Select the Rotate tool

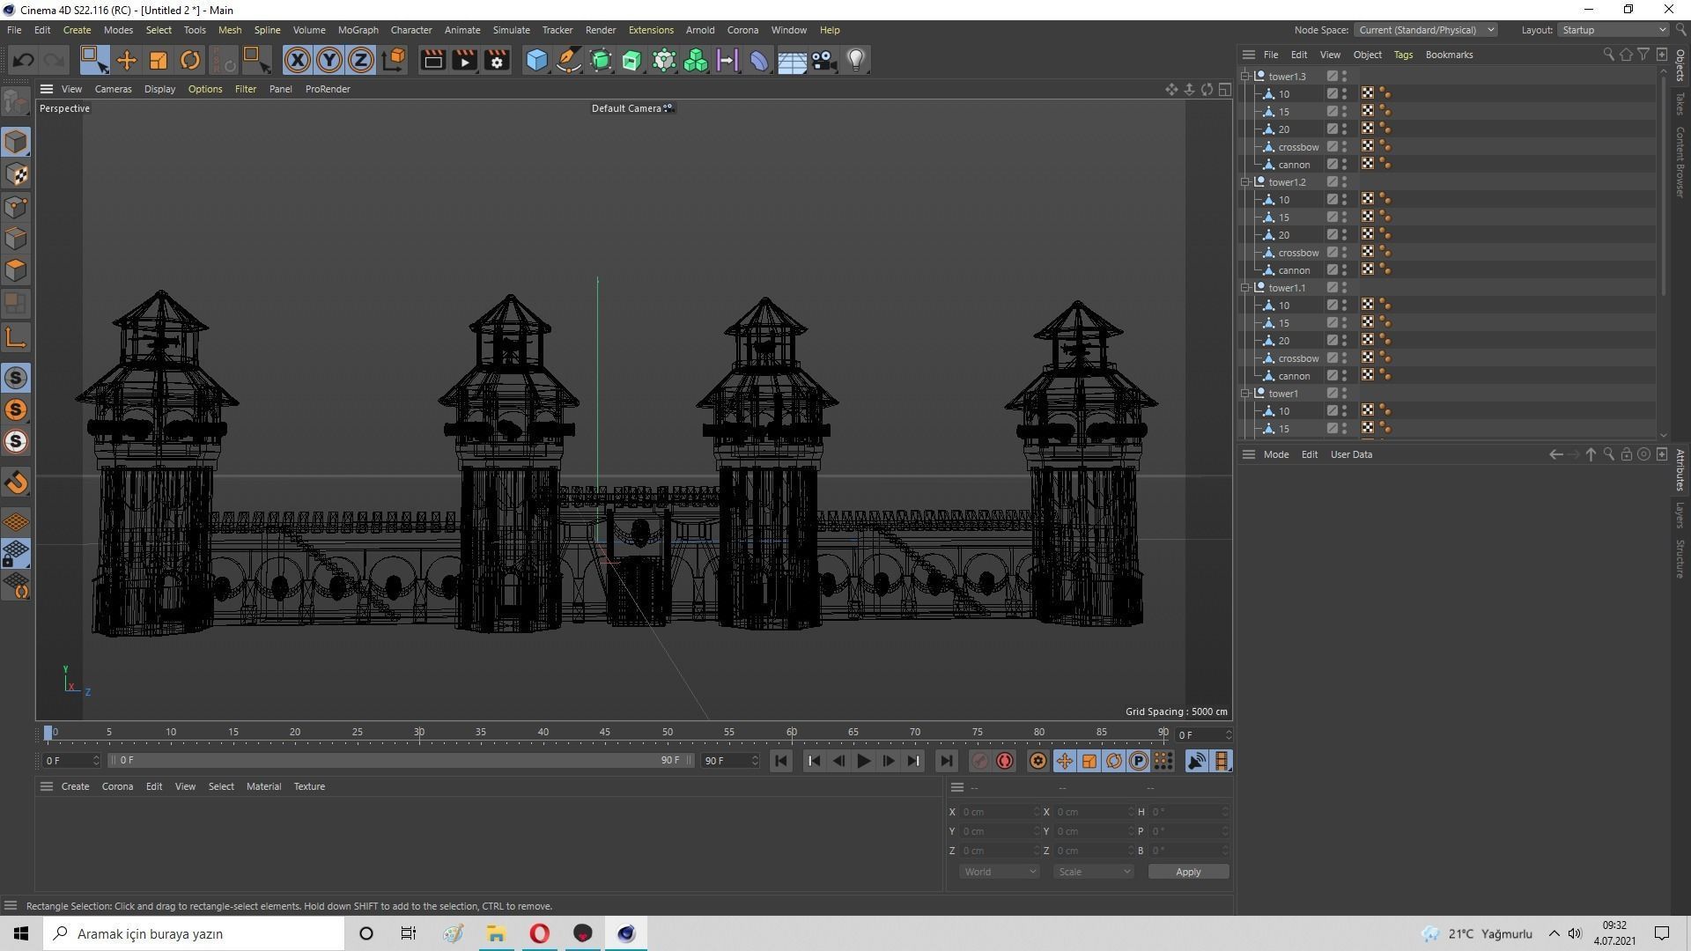(190, 60)
